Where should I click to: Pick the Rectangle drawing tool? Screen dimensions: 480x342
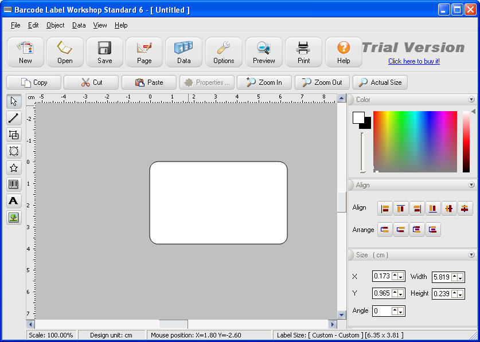pos(13,135)
